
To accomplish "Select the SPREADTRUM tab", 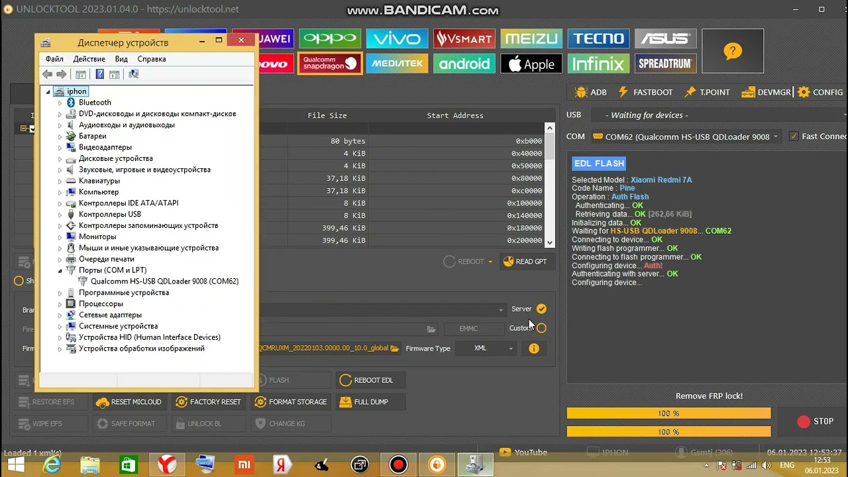I will 665,64.
